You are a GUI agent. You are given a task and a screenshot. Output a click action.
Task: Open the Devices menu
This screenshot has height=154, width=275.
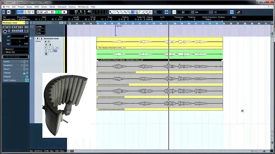click(72, 7)
